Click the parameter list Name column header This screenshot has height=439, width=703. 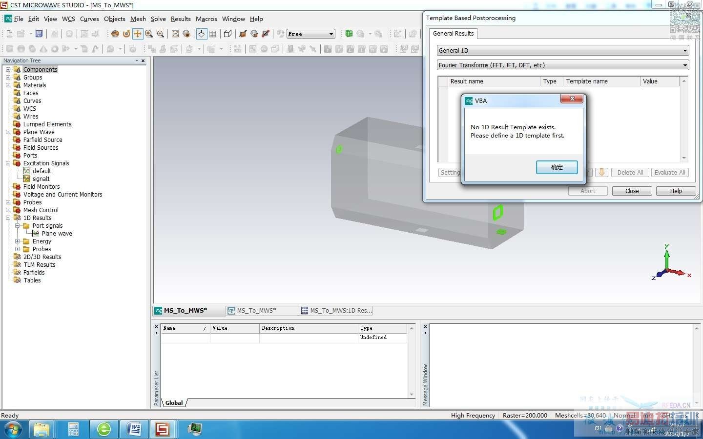(186, 328)
